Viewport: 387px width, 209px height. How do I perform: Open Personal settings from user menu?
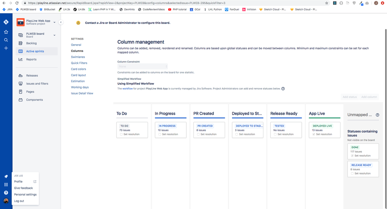(25, 194)
